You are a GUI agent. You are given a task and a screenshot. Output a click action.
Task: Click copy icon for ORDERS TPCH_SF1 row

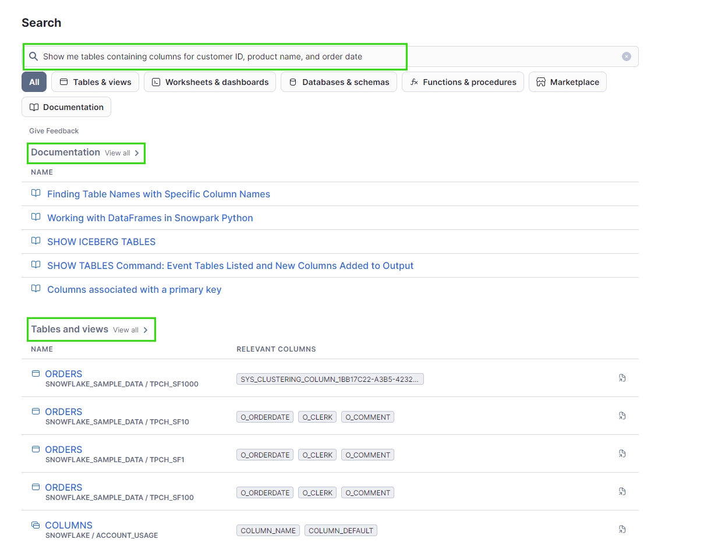tap(622, 454)
